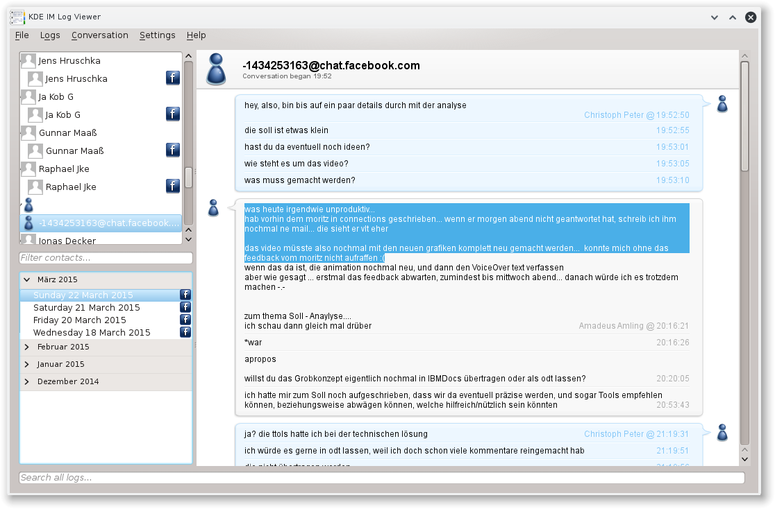Collapse the März 2015 date group
775x509 pixels.
point(26,279)
